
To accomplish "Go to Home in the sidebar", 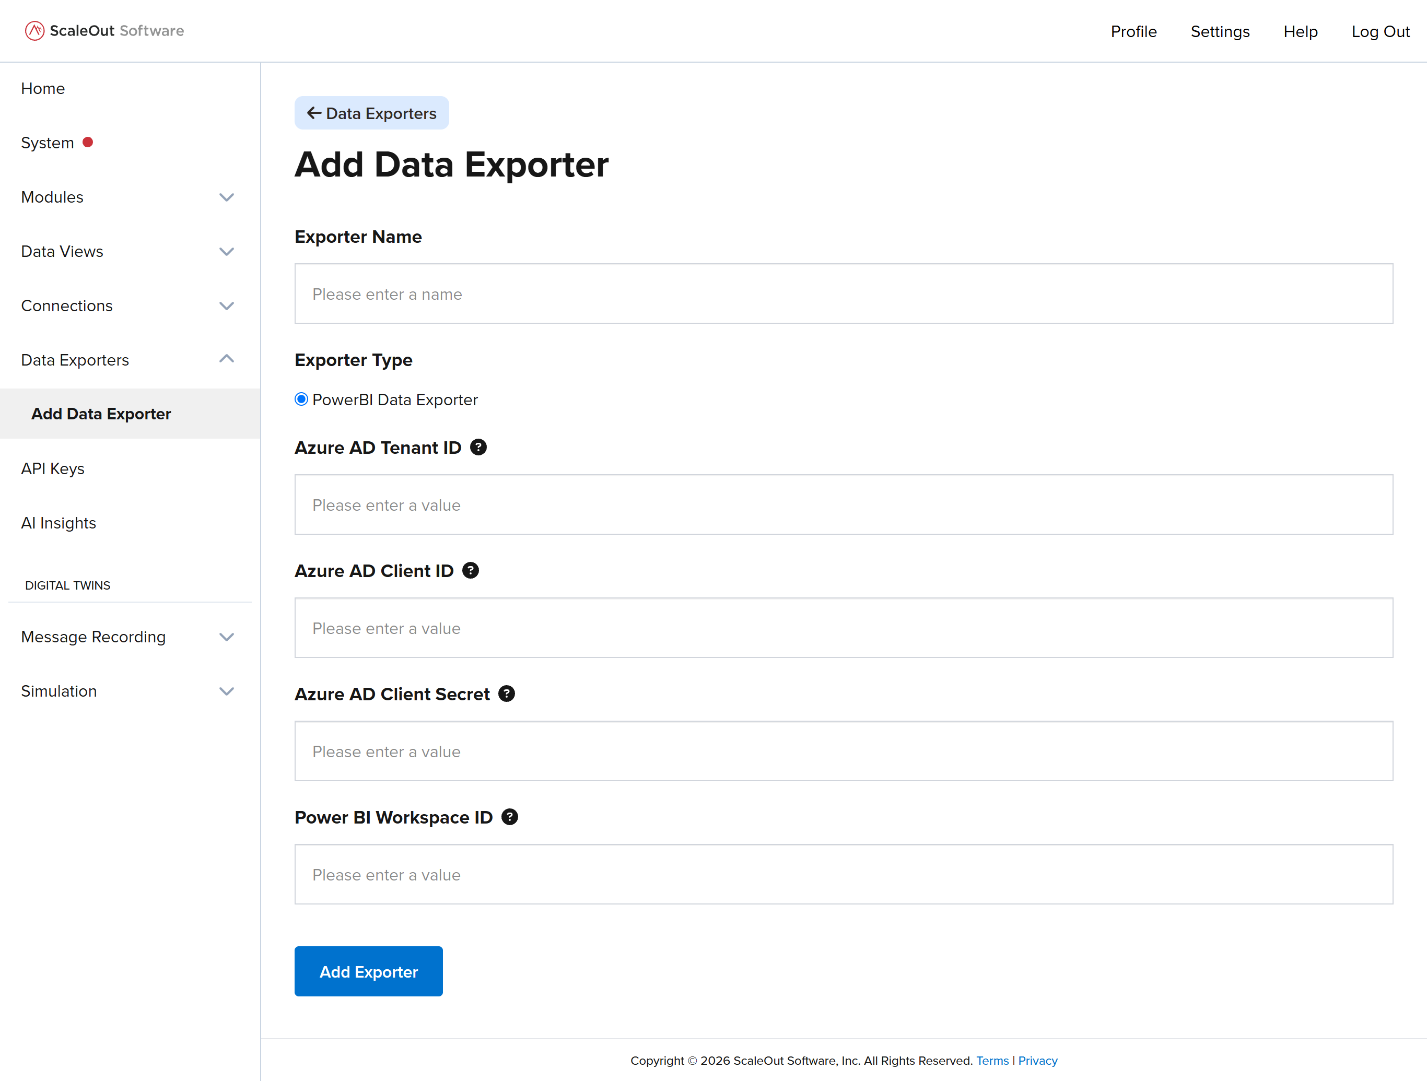I will [x=43, y=88].
